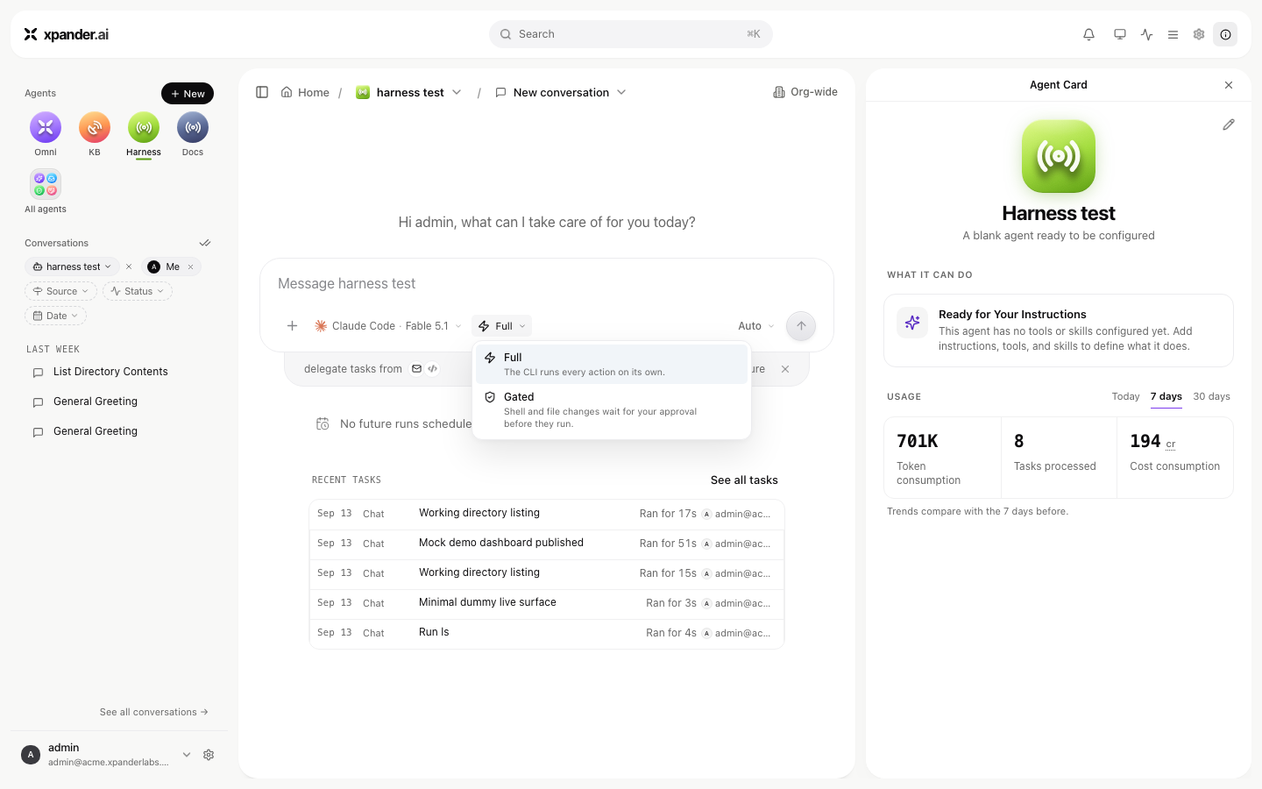Select Full mode option in menu
This screenshot has height=789, width=1262.
click(612, 364)
